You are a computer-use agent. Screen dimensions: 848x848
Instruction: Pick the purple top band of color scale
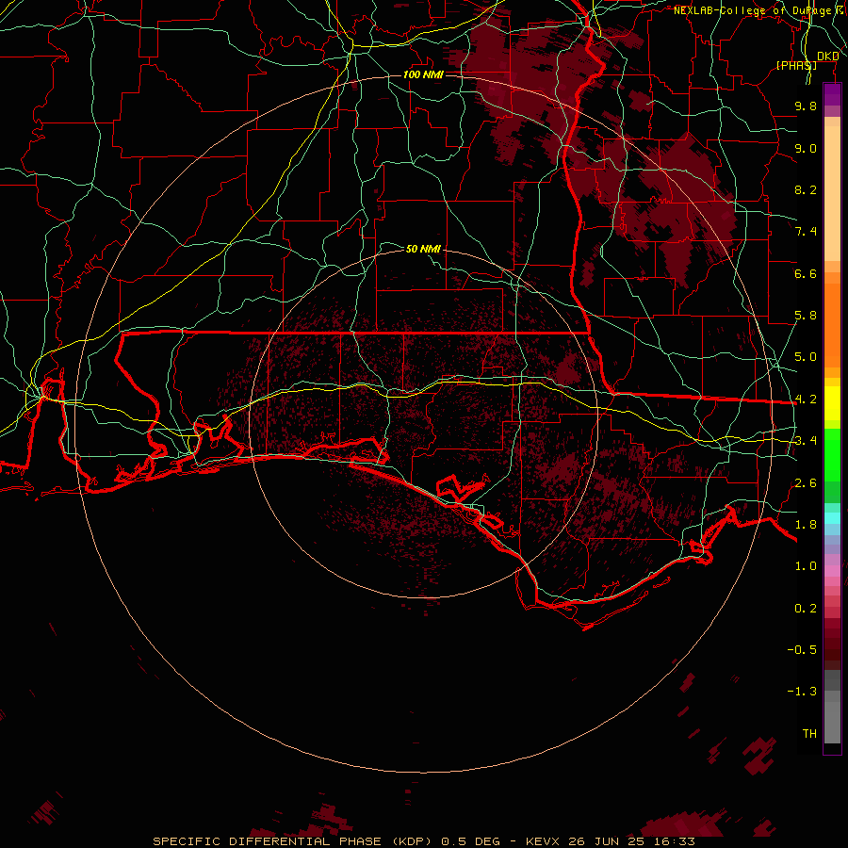click(832, 94)
